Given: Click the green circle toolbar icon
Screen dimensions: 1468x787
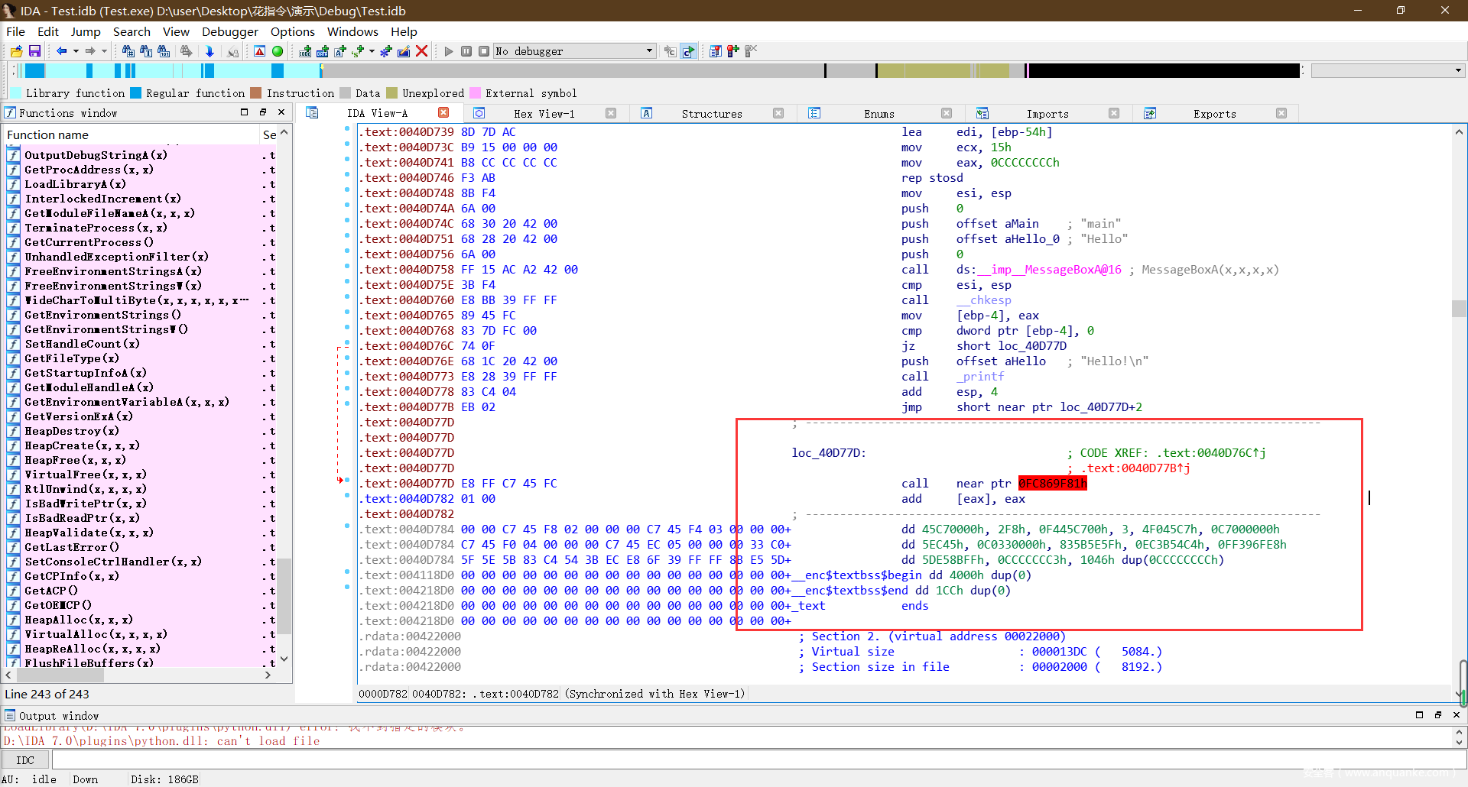Looking at the screenshot, I should pyautogui.click(x=278, y=51).
